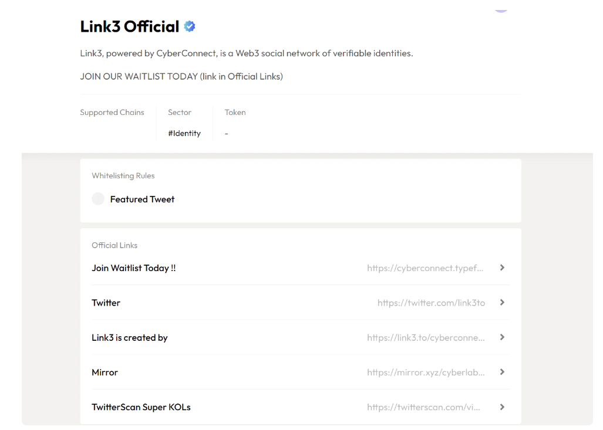Select the Featured Tweet rule
The width and height of the screenshot is (603, 430).
tap(142, 199)
